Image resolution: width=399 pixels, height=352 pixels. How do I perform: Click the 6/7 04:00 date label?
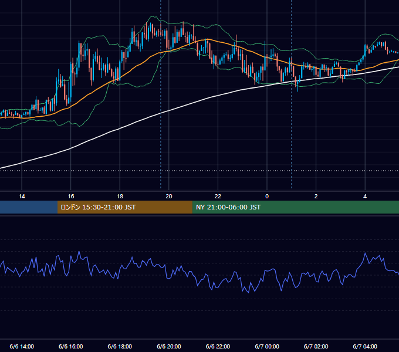tap(365, 346)
